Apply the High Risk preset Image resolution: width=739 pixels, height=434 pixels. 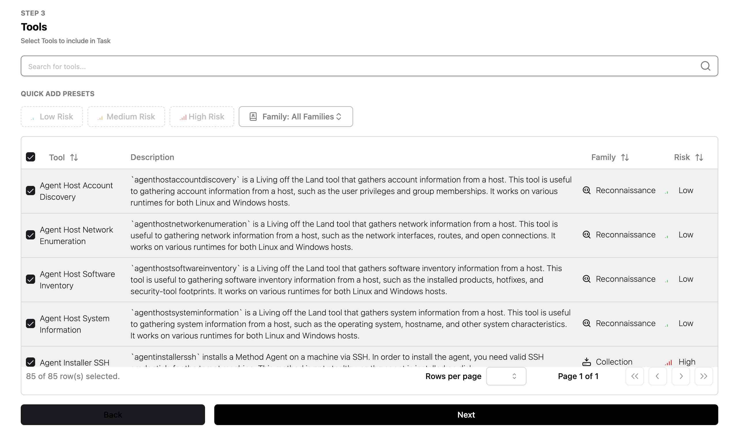tap(202, 117)
